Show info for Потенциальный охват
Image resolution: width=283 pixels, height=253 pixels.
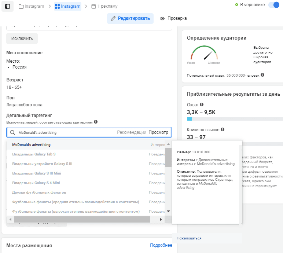coord(262,75)
